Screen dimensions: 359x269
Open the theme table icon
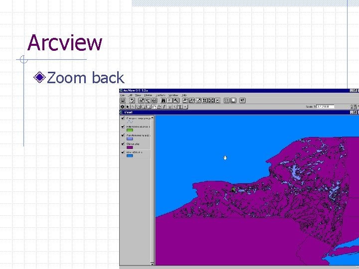pyautogui.click(x=154, y=101)
